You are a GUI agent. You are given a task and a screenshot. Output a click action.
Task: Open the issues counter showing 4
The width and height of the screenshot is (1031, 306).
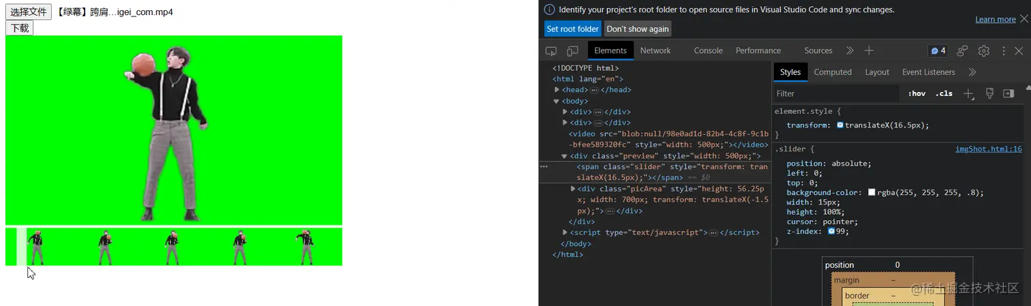pyautogui.click(x=938, y=50)
